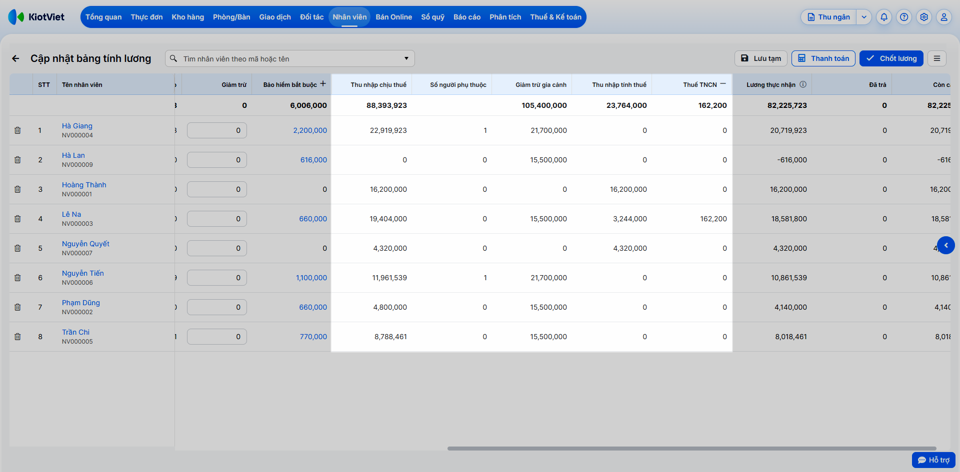Remove Trần Chi using trash icon
960x472 pixels.
(x=17, y=337)
